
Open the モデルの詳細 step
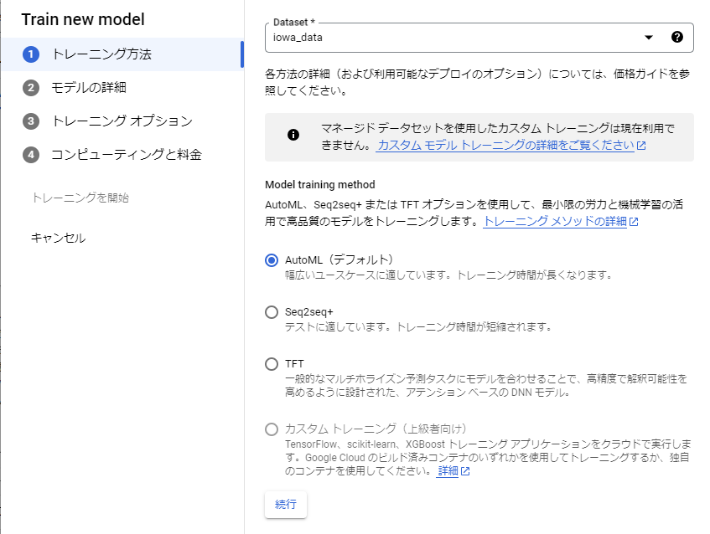click(x=89, y=88)
